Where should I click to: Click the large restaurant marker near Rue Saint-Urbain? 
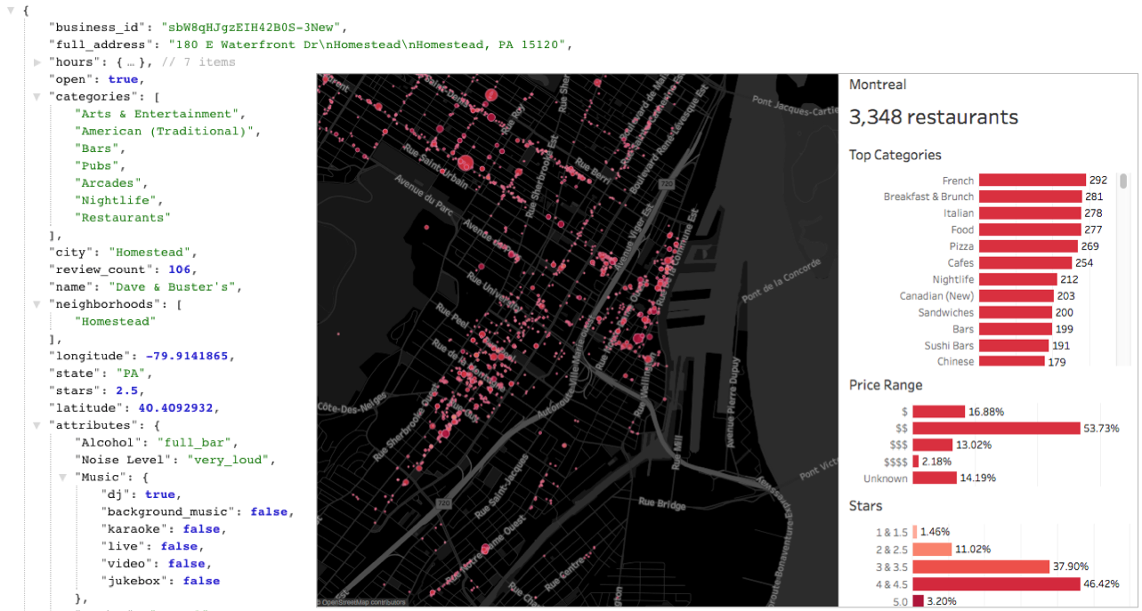click(x=466, y=162)
